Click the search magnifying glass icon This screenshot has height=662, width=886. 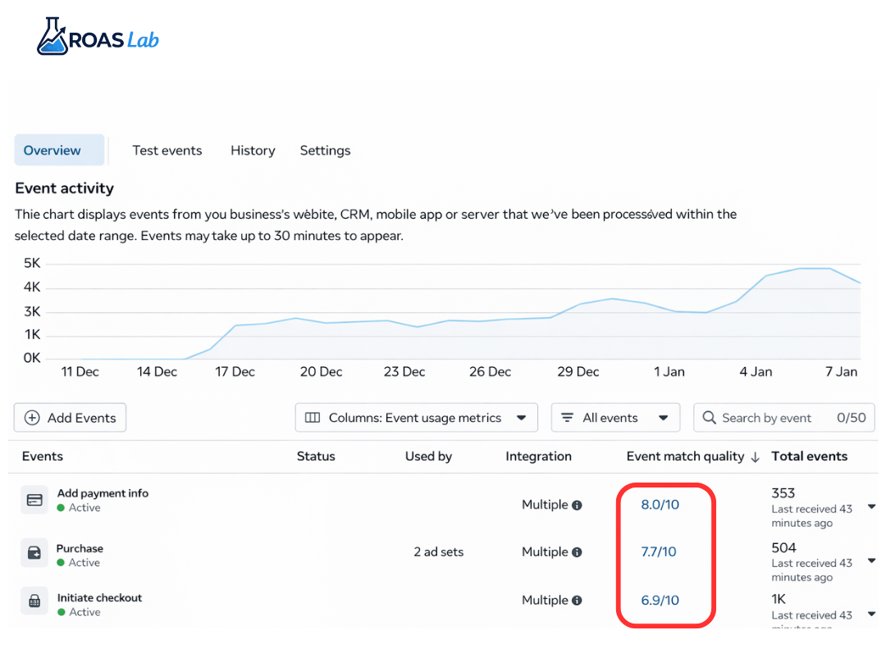[x=709, y=418]
